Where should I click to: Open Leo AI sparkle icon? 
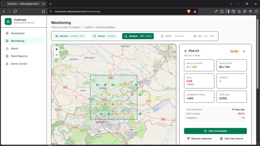[x=239, y=11]
